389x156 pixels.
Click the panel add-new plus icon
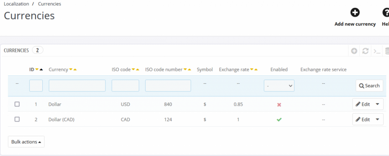coord(354,51)
